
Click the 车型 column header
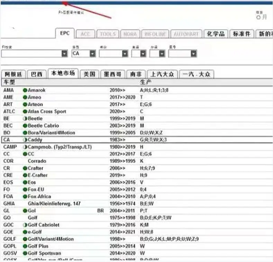[9, 82]
